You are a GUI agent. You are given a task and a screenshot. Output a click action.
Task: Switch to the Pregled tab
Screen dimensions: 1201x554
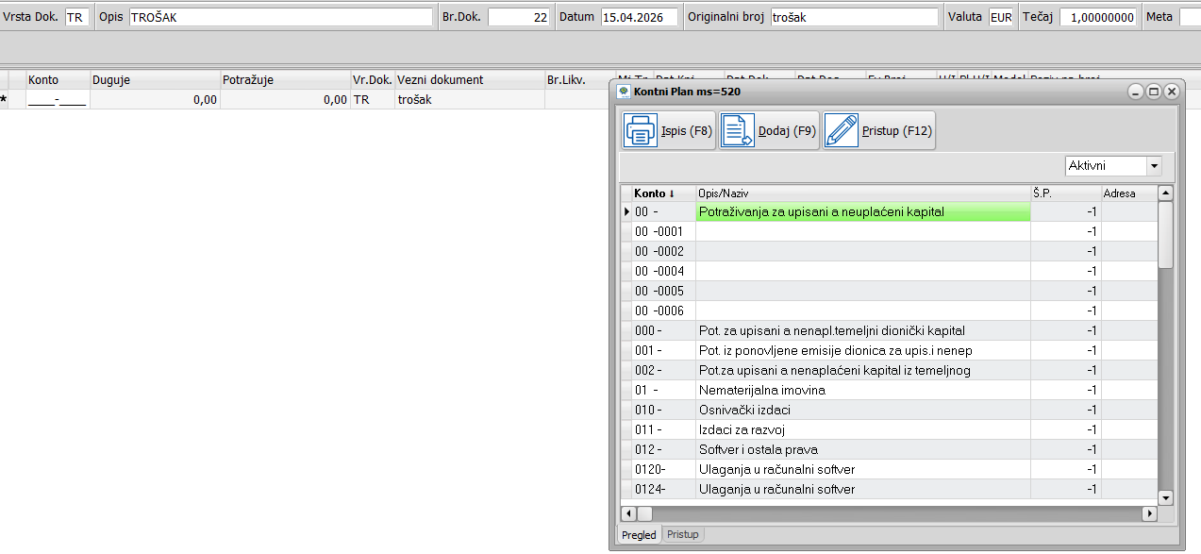point(639,535)
